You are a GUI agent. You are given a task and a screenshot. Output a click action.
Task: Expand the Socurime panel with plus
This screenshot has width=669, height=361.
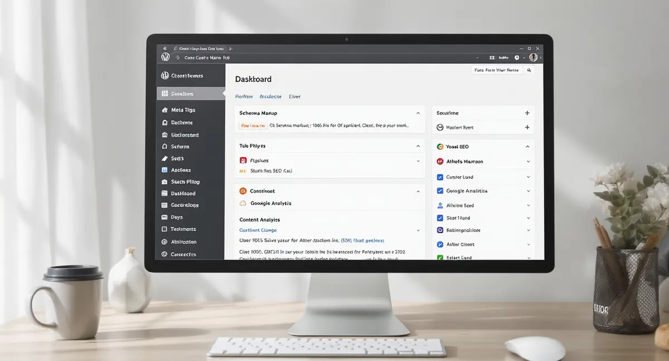click(527, 113)
